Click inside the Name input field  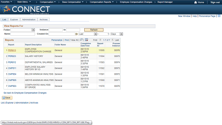pos(23,34)
